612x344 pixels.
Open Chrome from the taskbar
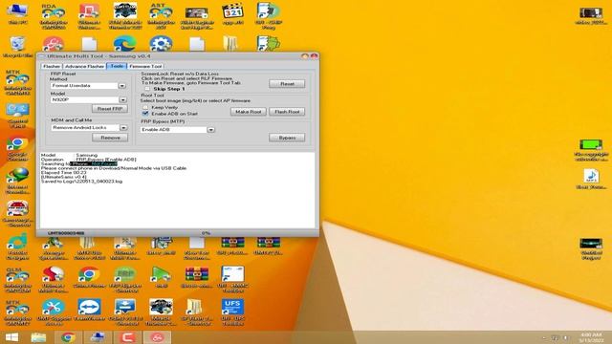coord(68,337)
